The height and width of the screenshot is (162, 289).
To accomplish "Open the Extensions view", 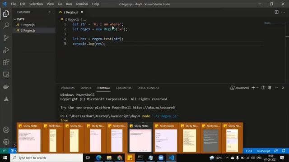I will (x=6, y=62).
